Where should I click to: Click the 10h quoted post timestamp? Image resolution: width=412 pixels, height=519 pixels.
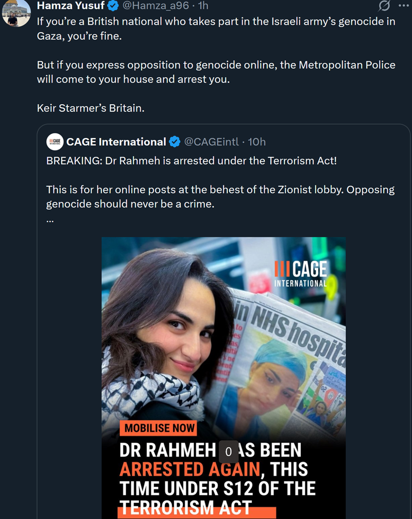click(256, 142)
